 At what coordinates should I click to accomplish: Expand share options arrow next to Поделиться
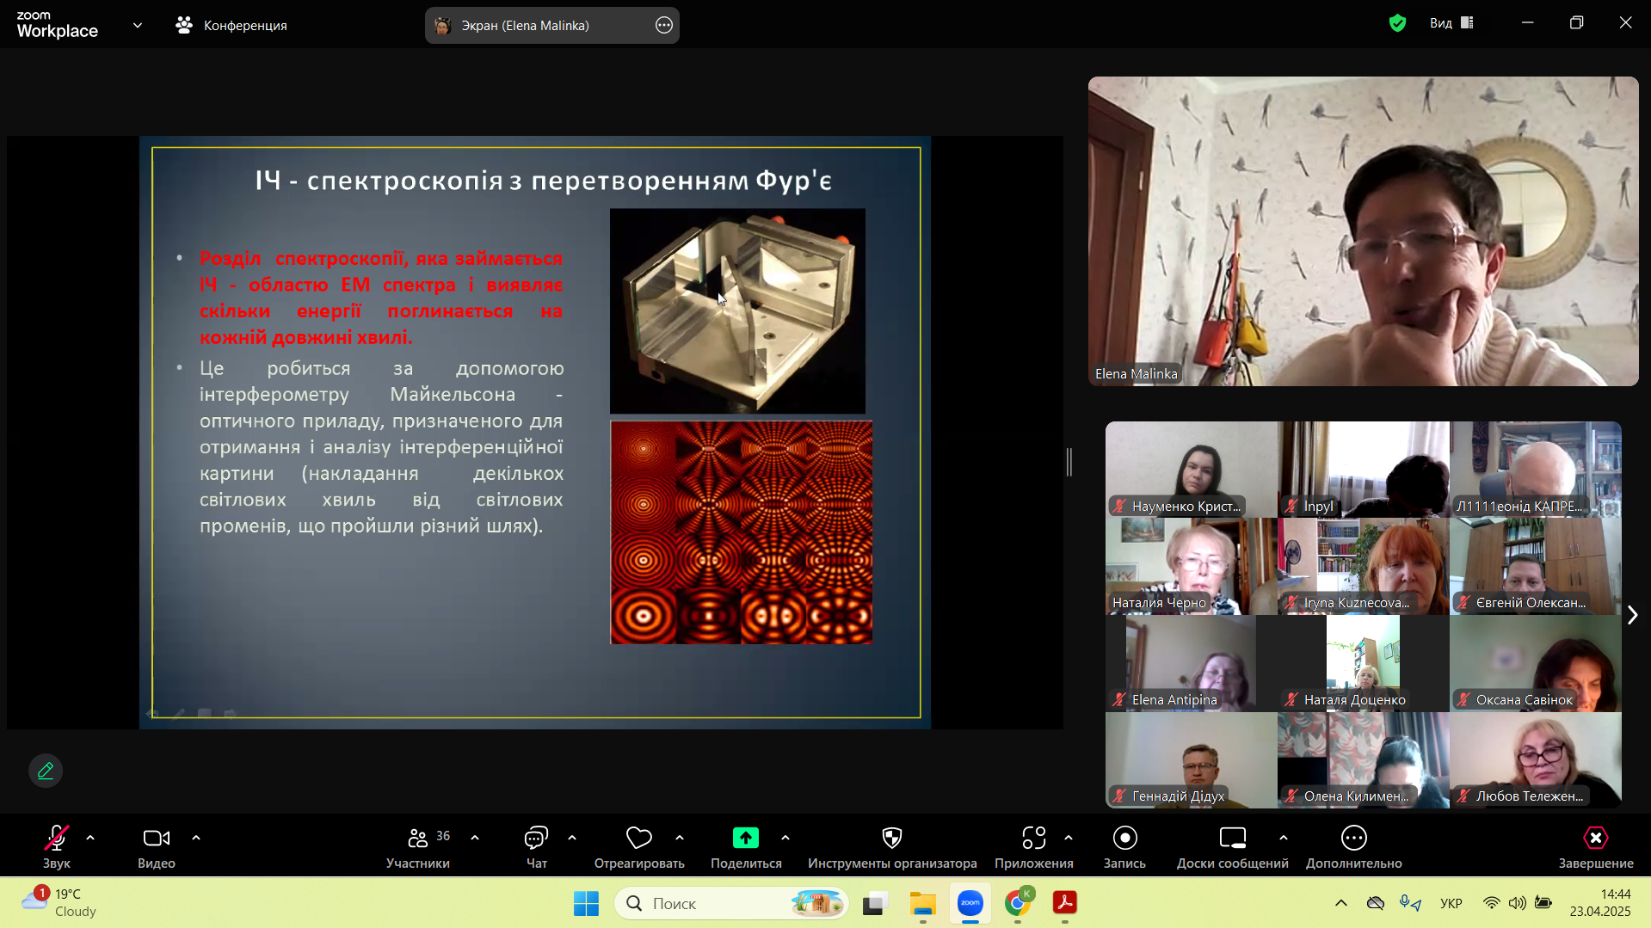(x=785, y=838)
